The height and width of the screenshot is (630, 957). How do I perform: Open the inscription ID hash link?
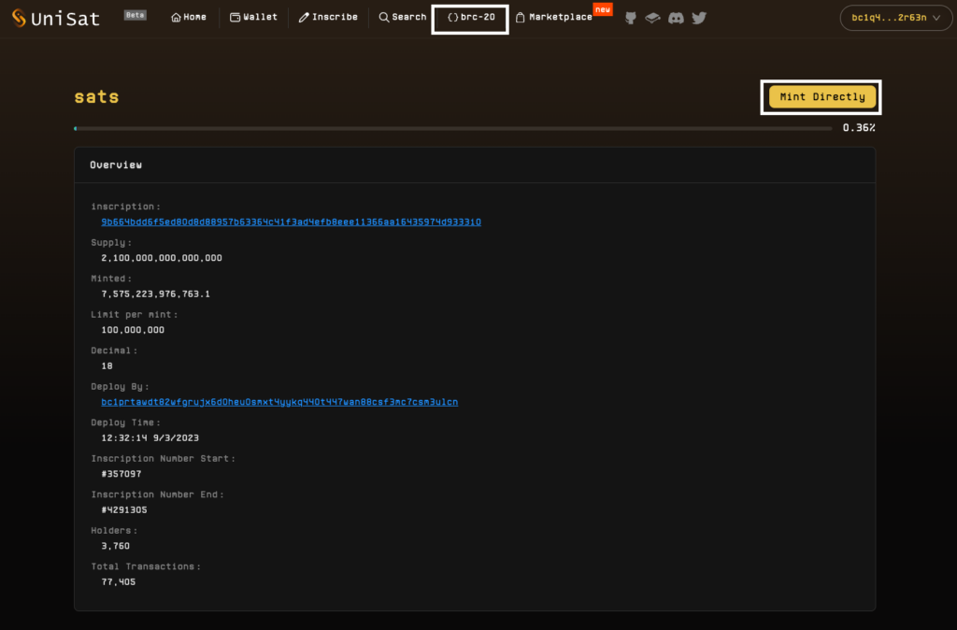pyautogui.click(x=291, y=222)
